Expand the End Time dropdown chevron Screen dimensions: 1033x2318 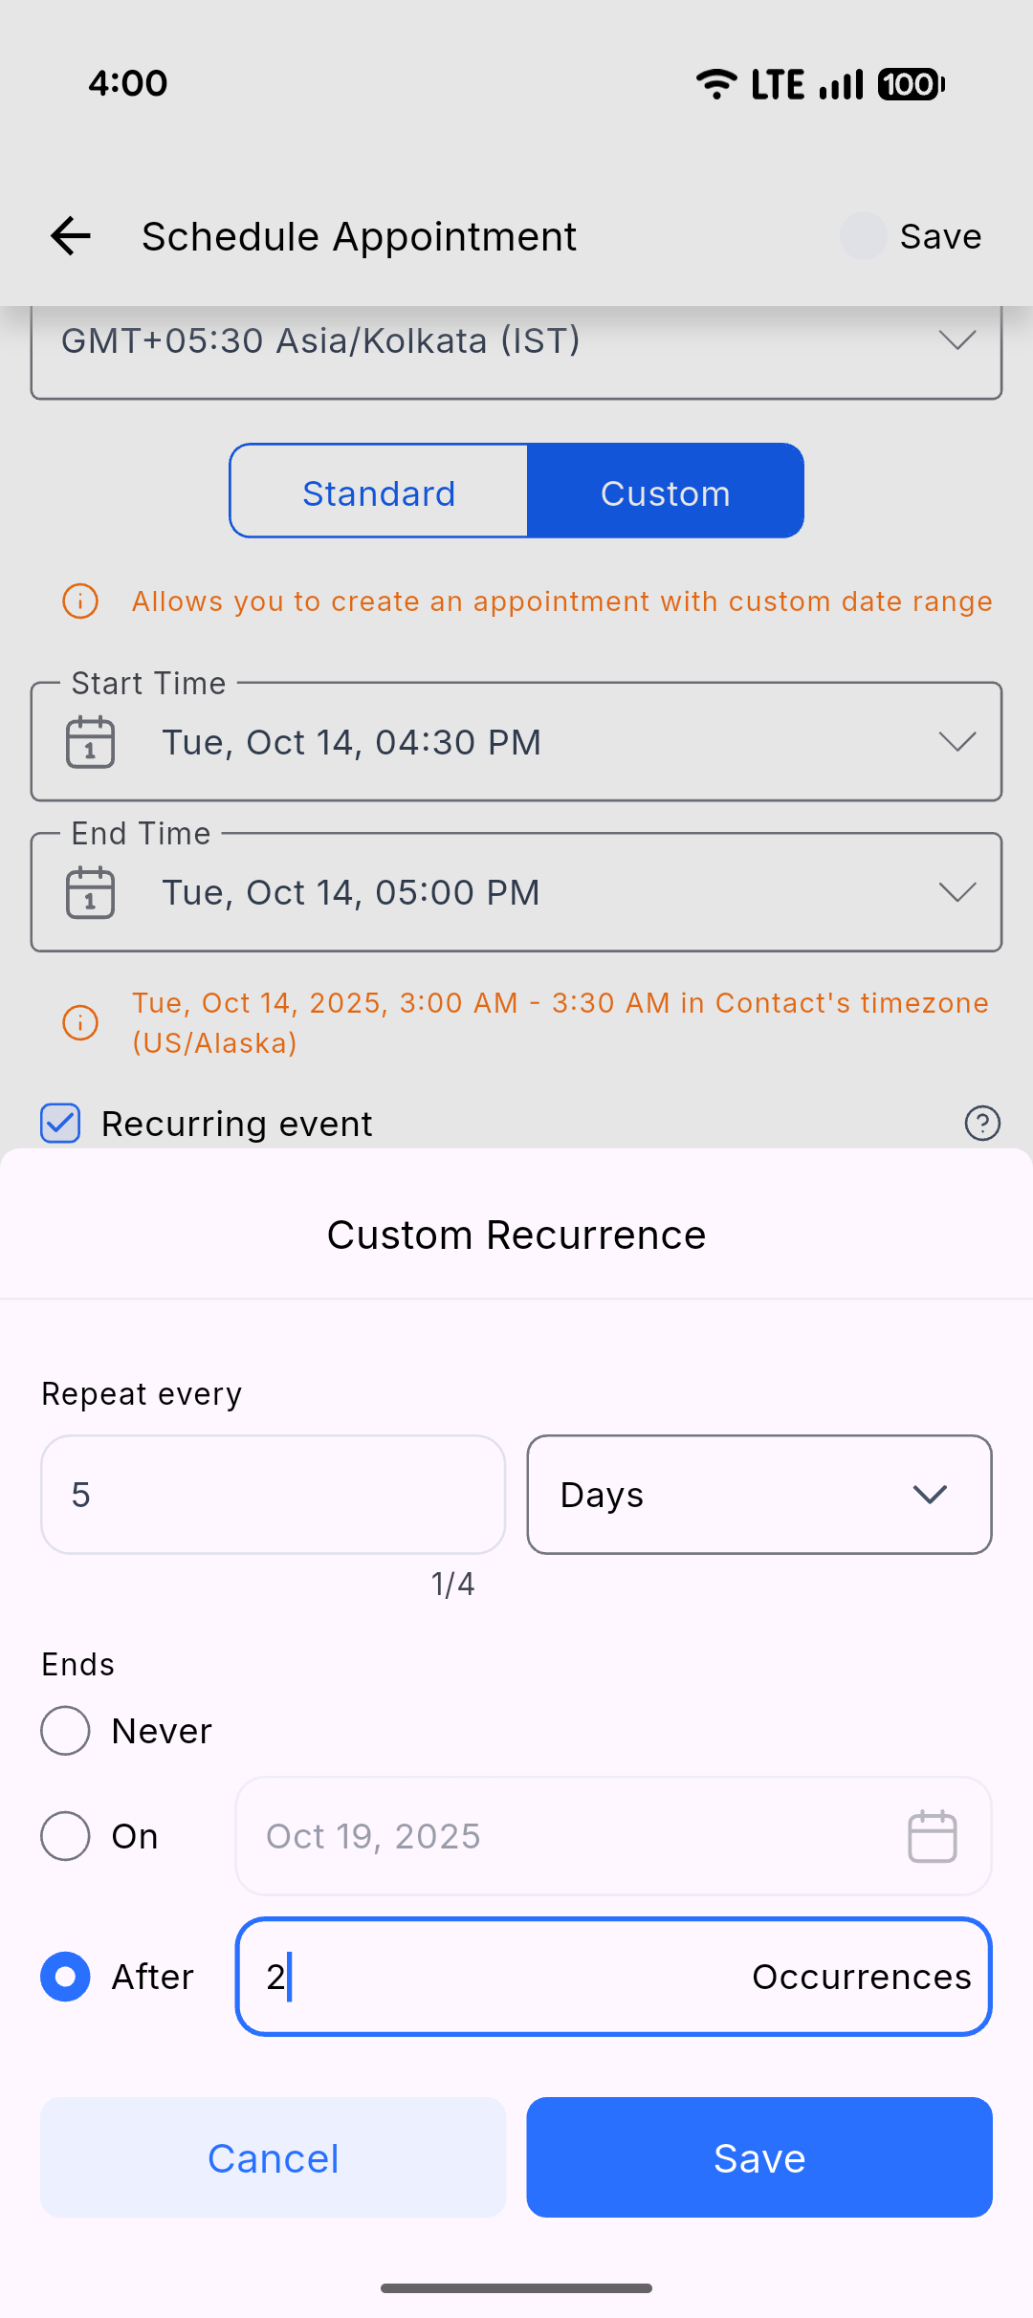[956, 892]
